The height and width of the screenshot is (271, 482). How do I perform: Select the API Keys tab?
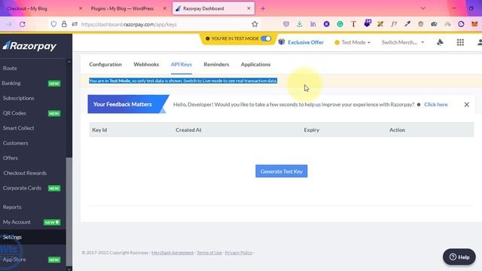tap(182, 64)
